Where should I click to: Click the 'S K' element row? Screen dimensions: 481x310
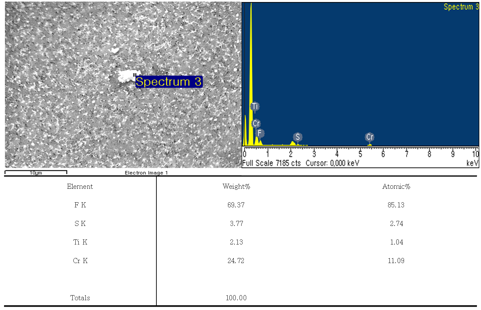pos(80,224)
